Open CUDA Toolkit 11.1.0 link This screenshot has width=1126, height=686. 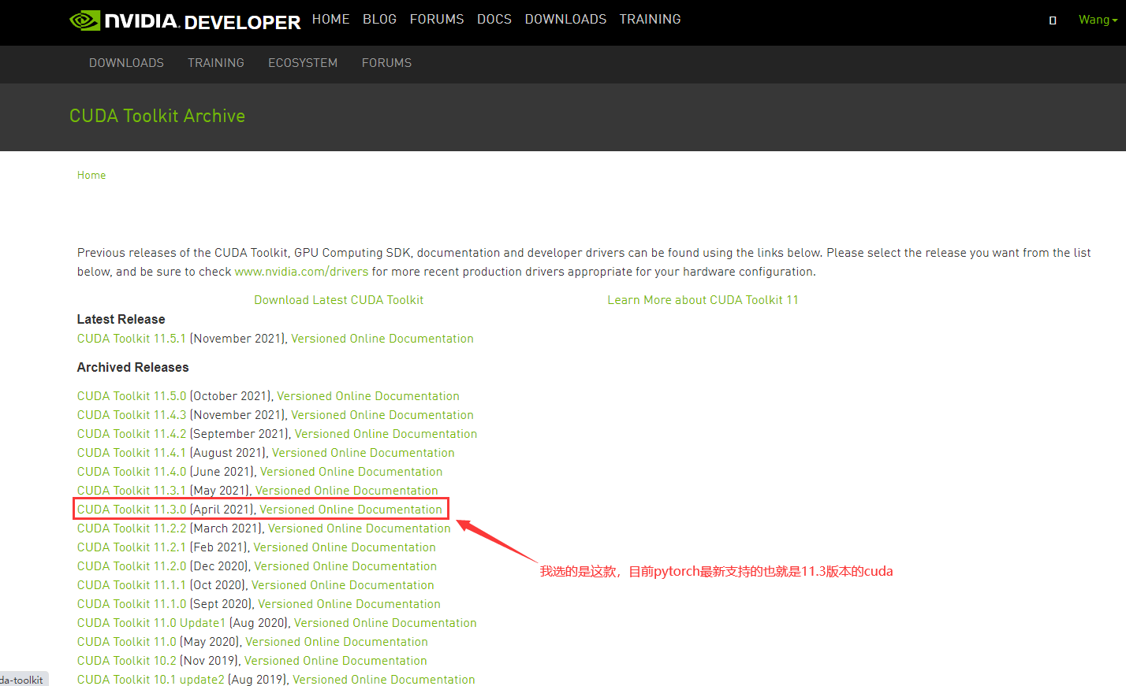coord(132,604)
